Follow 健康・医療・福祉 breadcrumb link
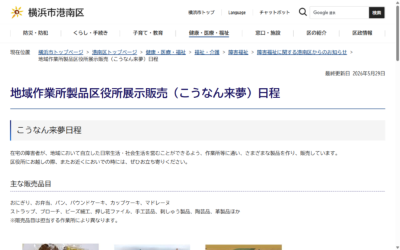Viewport: 400px width, 250px height. [x=165, y=52]
